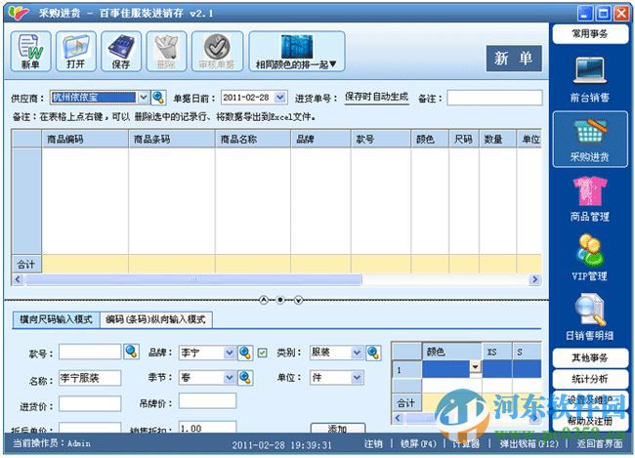Click the 类别 search magnifier icon

373,353
